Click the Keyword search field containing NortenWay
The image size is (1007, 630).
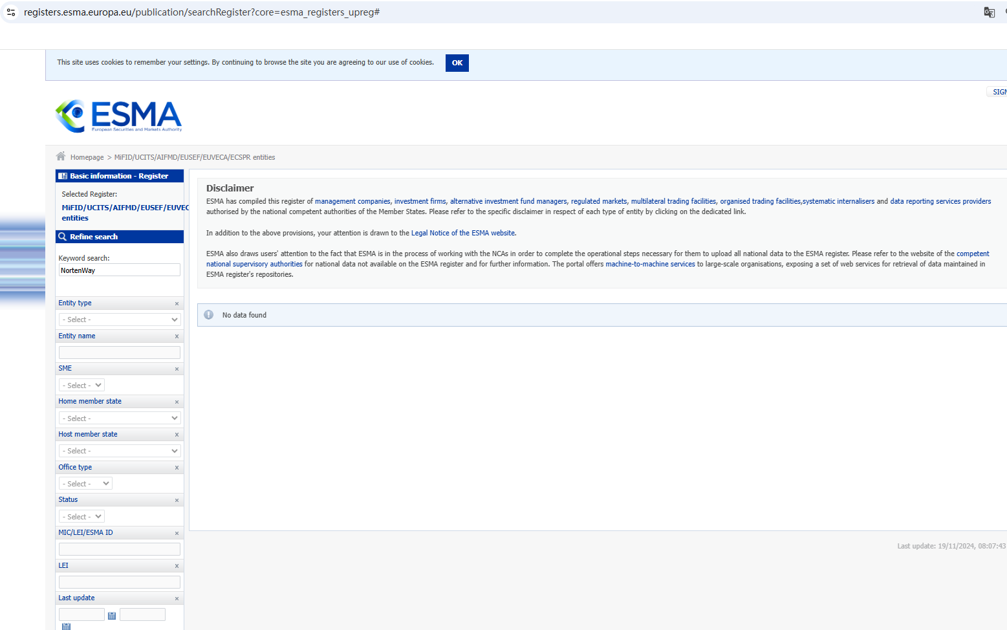pyautogui.click(x=120, y=270)
